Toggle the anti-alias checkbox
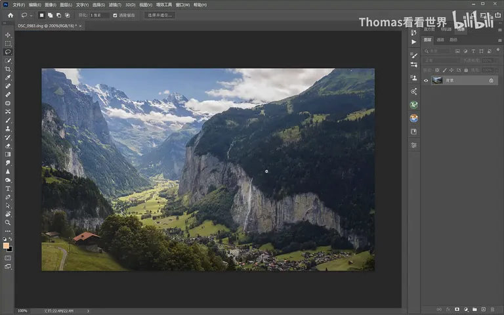 pyautogui.click(x=115, y=15)
